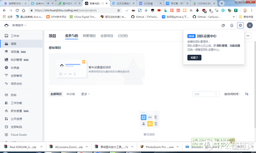Expand PhotoZoom Pro exe download options
This screenshot has height=153, width=256.
coord(177,147)
